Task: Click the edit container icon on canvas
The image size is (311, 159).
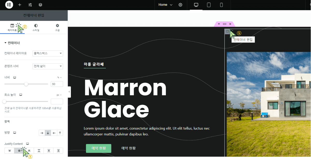Action: pyautogui.click(x=227, y=32)
